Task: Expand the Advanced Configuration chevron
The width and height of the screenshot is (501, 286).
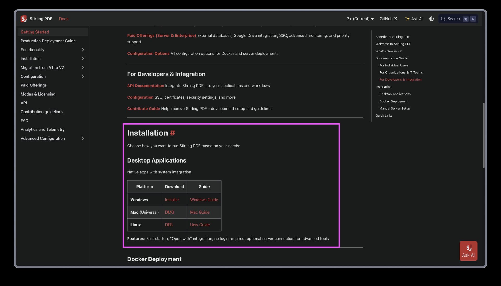Action: pyautogui.click(x=83, y=138)
